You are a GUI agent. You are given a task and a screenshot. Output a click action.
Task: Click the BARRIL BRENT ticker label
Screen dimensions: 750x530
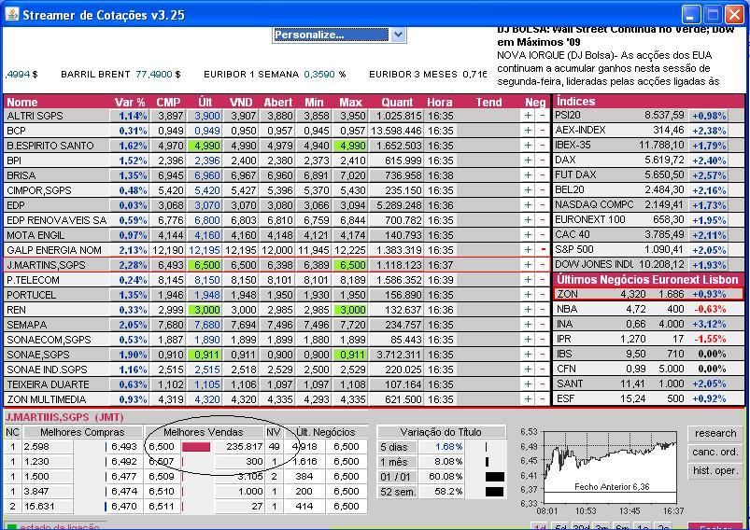pos(95,74)
